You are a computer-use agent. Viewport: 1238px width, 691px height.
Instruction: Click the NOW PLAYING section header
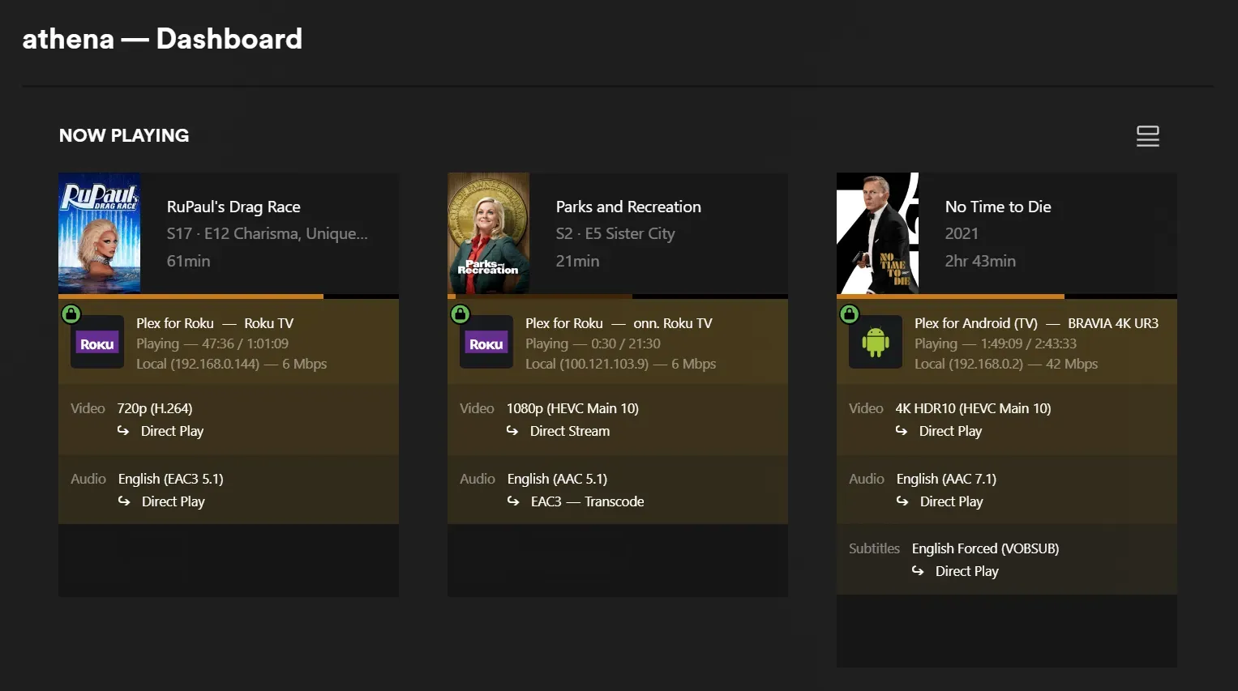click(x=123, y=135)
